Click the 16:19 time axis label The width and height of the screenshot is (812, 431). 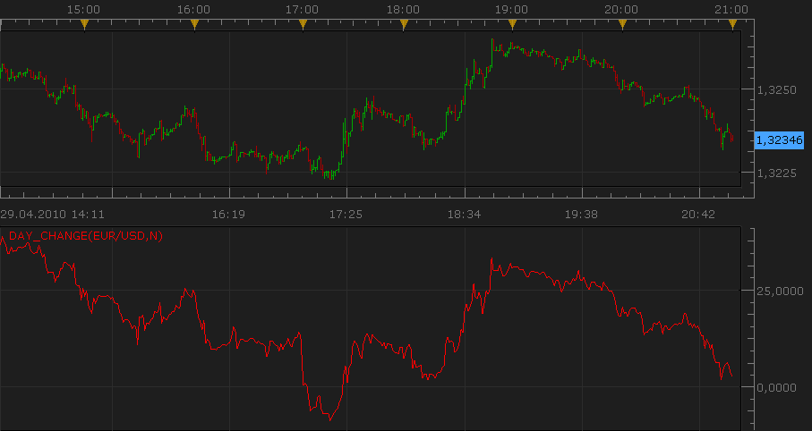point(228,215)
